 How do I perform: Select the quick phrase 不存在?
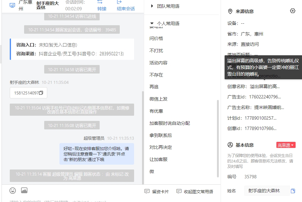tap(156, 75)
